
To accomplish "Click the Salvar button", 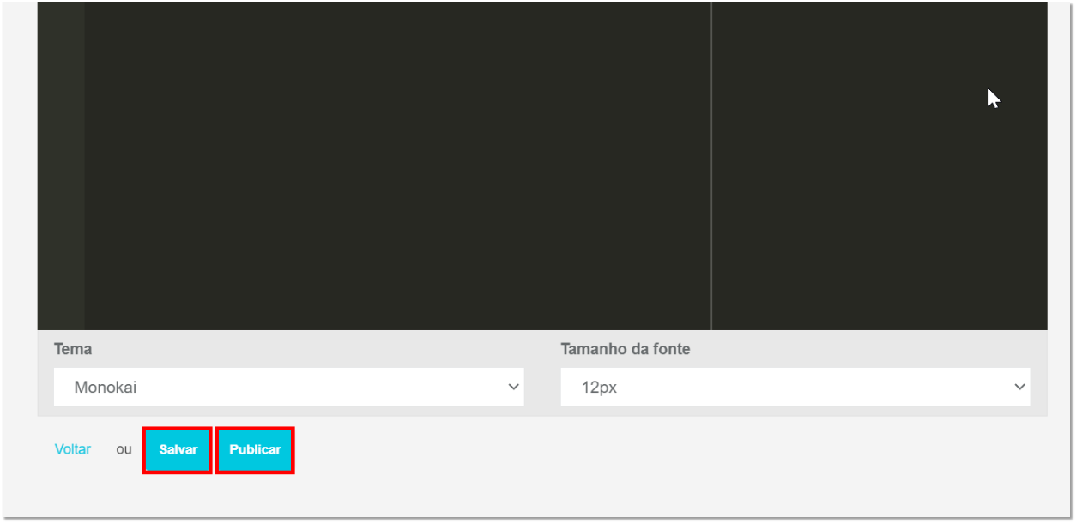I will coord(178,450).
